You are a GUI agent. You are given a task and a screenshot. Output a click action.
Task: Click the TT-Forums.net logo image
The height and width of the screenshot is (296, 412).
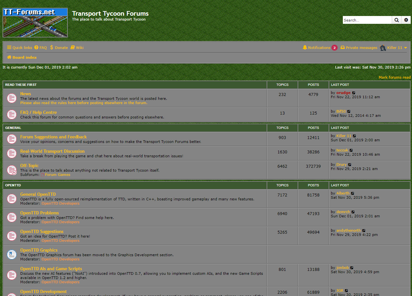(x=35, y=23)
